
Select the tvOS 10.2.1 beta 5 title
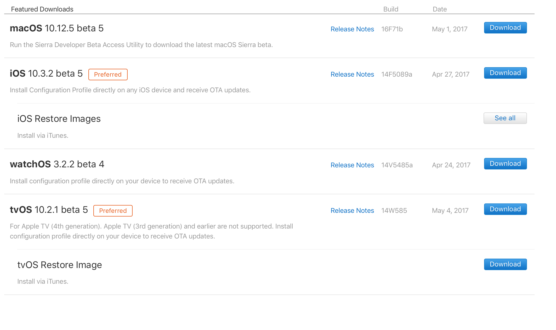[49, 210]
